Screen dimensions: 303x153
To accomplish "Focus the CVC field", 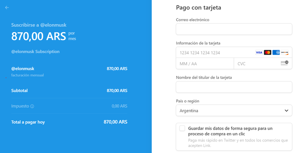I will 263,64.
